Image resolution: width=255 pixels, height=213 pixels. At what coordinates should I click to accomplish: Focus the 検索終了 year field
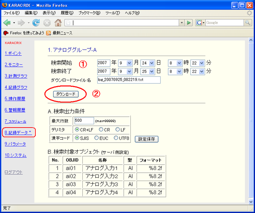(104, 71)
